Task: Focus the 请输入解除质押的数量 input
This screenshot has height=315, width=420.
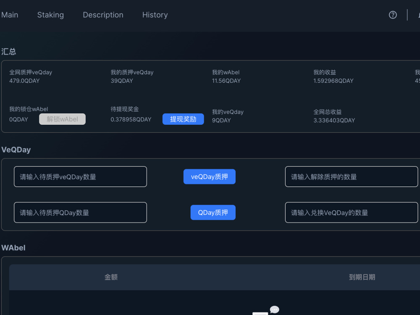Action: [x=352, y=176]
